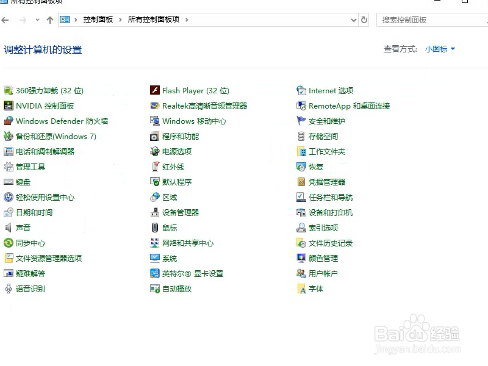Viewport: 488px width, 366px height.
Task: Click the Realtek高清晰音频管理器 icon
Action: click(x=155, y=106)
